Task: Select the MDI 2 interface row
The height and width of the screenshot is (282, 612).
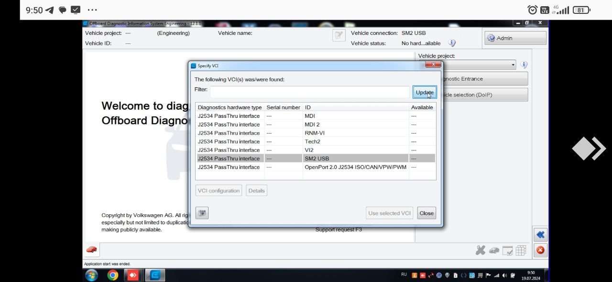Action: click(316, 125)
